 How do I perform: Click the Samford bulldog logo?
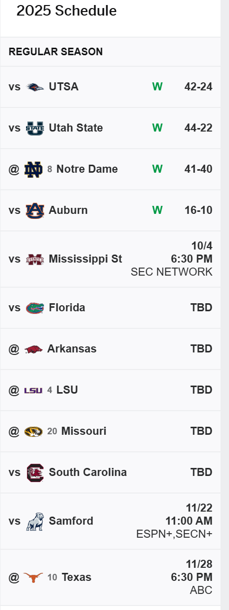click(35, 521)
